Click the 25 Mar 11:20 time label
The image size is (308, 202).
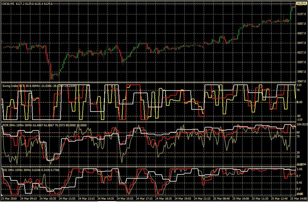(x=260, y=198)
